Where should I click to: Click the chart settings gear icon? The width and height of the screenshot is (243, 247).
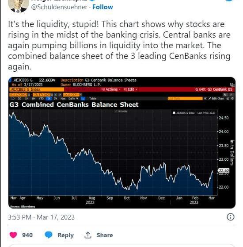[x=232, y=98]
